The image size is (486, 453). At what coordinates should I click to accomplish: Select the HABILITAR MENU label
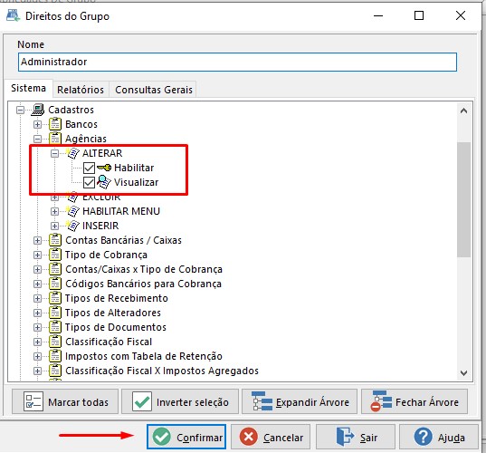point(121,211)
